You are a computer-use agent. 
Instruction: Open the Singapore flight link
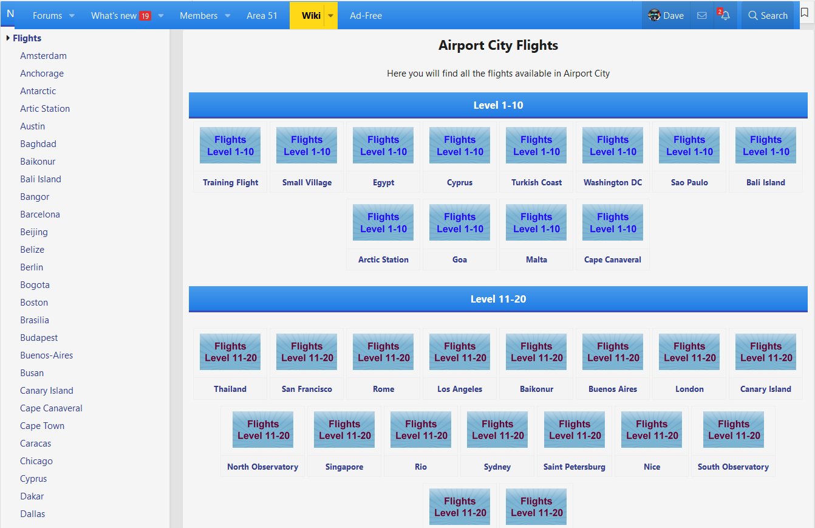click(x=344, y=467)
